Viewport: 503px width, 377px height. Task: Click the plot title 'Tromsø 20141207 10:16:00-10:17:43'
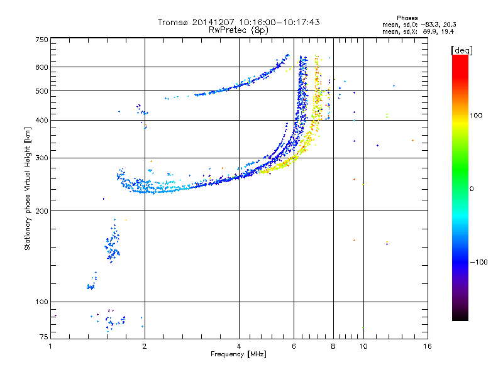tap(238, 22)
